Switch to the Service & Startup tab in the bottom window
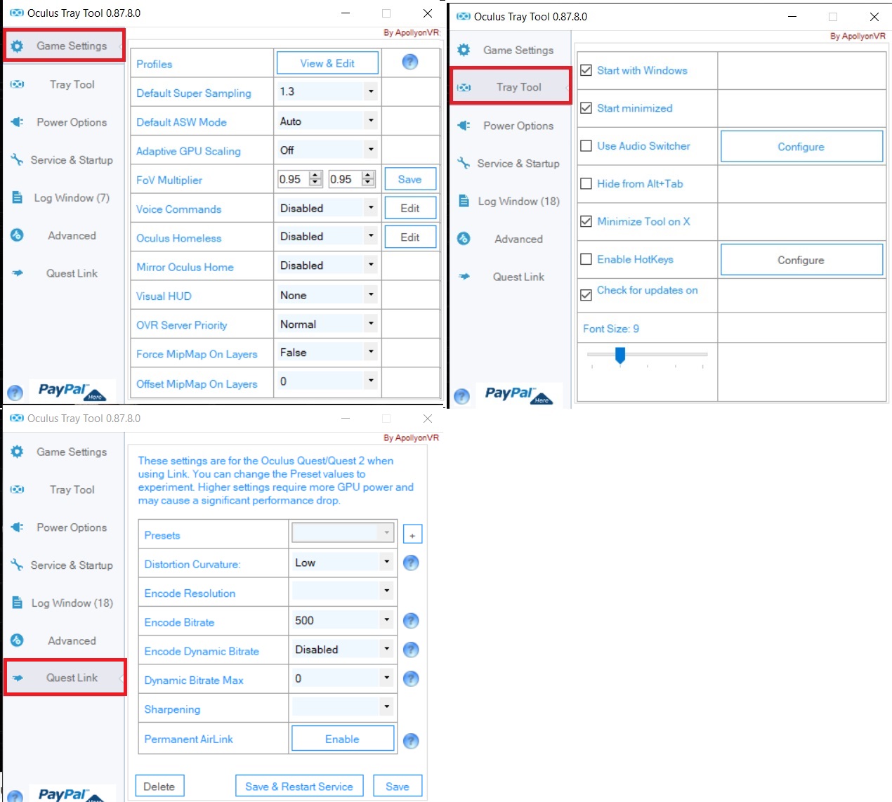 tap(64, 565)
